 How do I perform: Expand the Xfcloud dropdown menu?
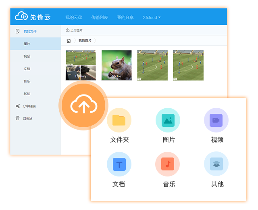(x=152, y=18)
